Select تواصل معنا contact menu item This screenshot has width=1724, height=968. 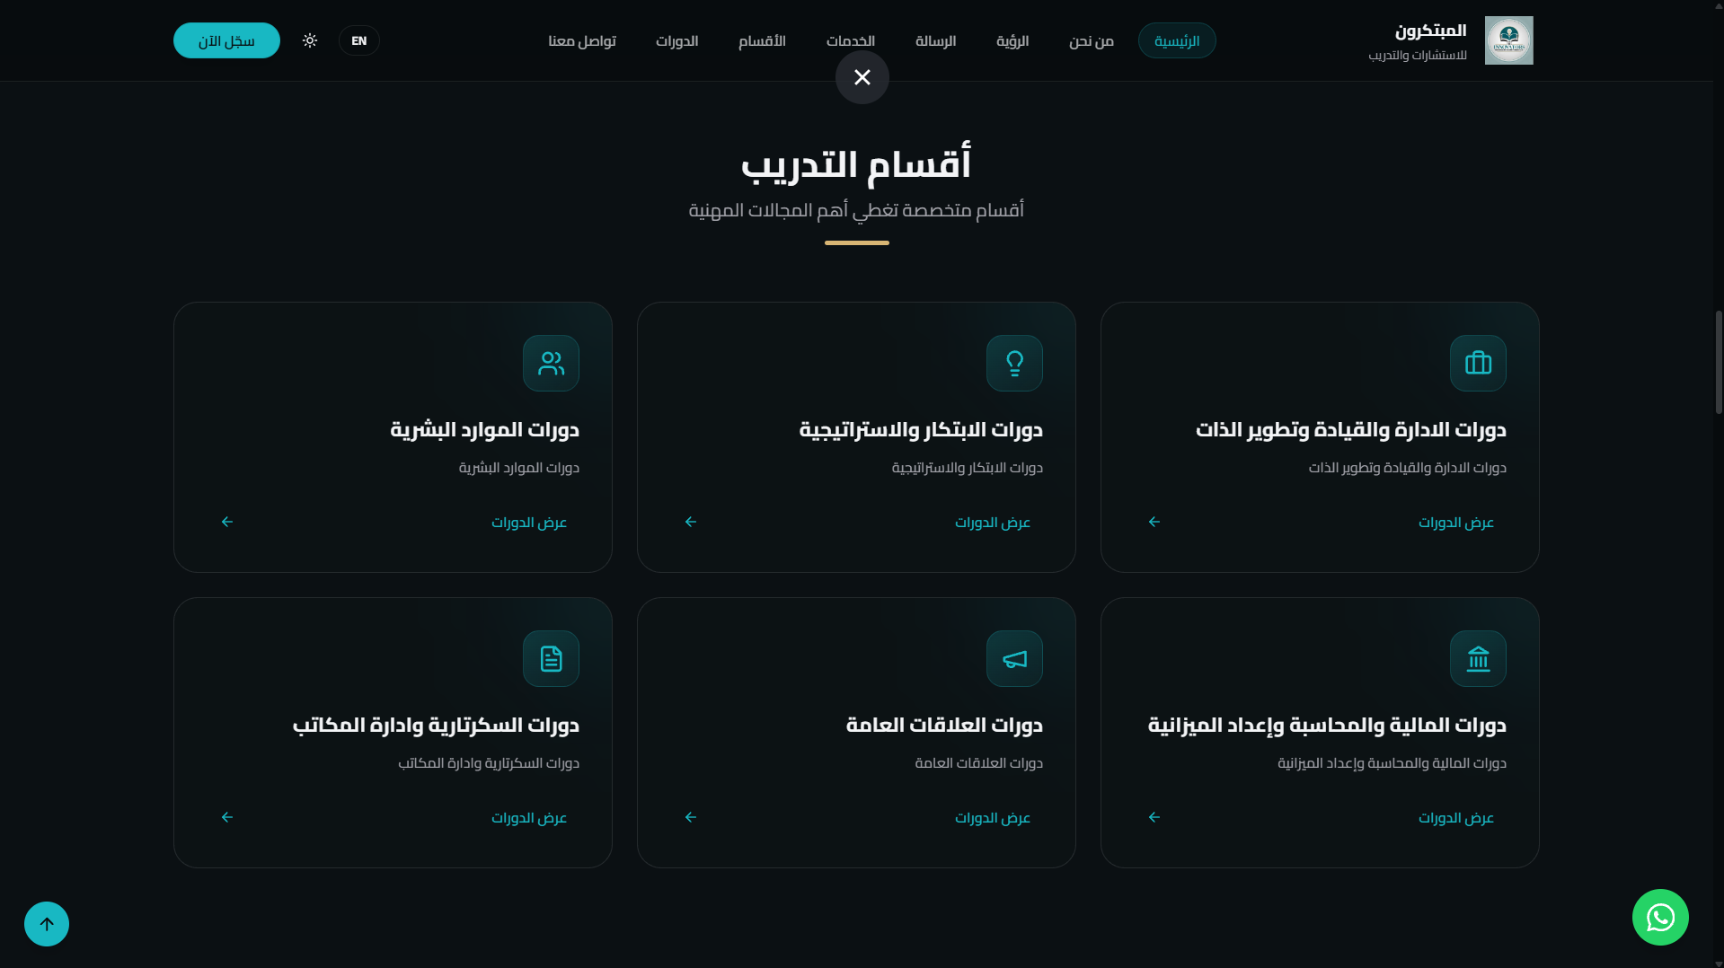(x=582, y=40)
